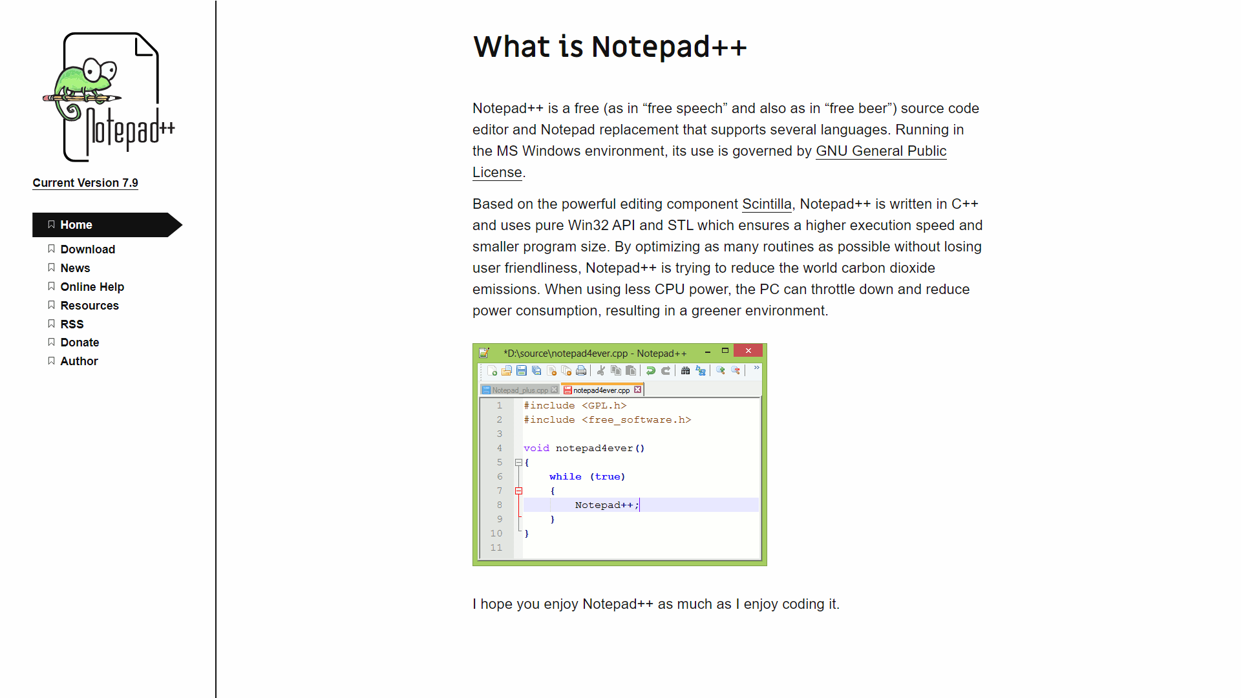Click the Zoom Out magnifier icon
This screenshot has width=1241, height=698.
[736, 370]
